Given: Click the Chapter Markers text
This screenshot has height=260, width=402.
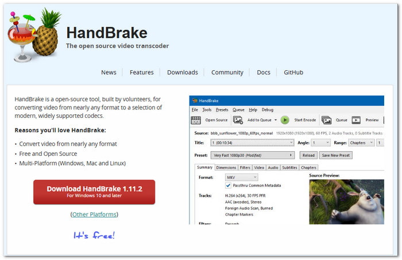Looking at the screenshot, I should 239,214.
